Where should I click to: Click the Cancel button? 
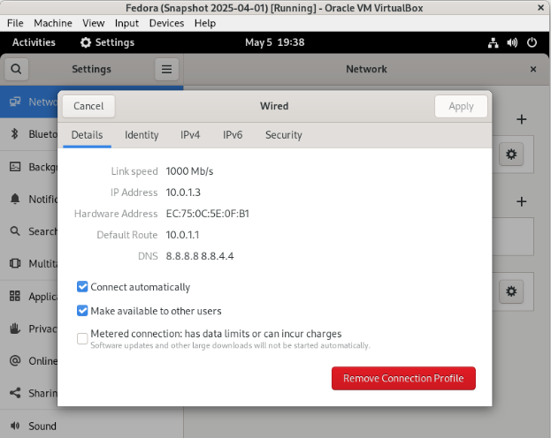tap(88, 106)
